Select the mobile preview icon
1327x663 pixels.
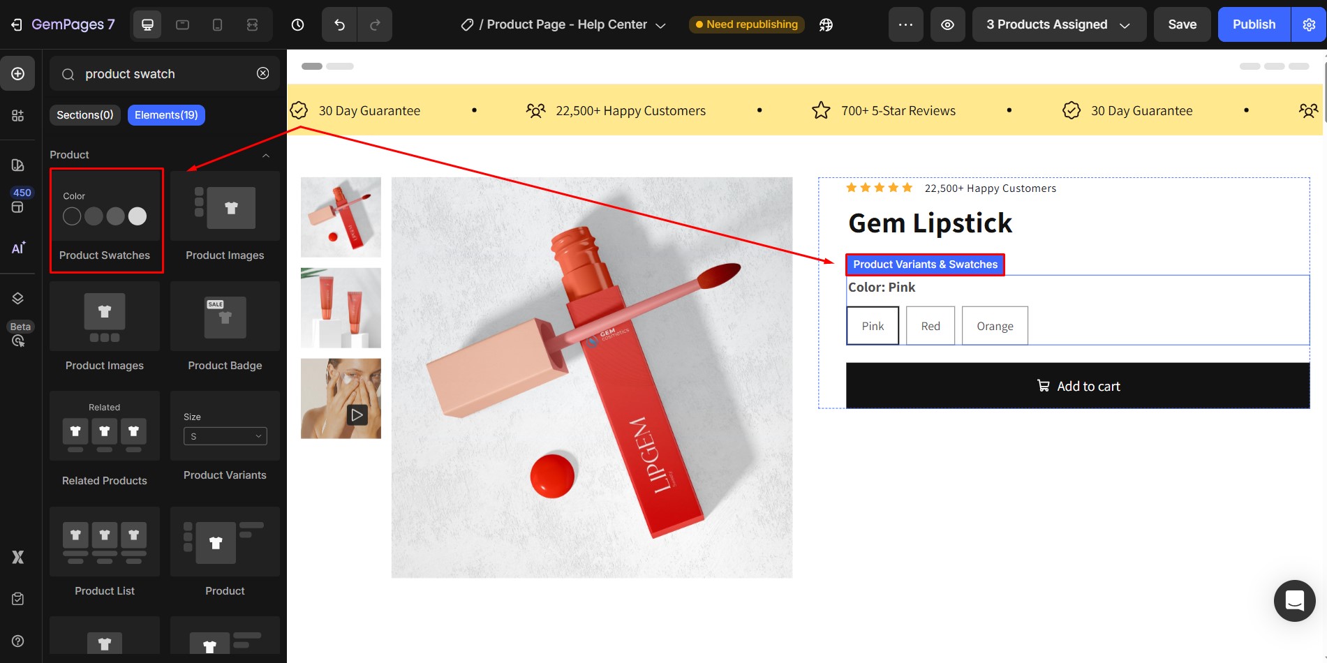coord(217,24)
